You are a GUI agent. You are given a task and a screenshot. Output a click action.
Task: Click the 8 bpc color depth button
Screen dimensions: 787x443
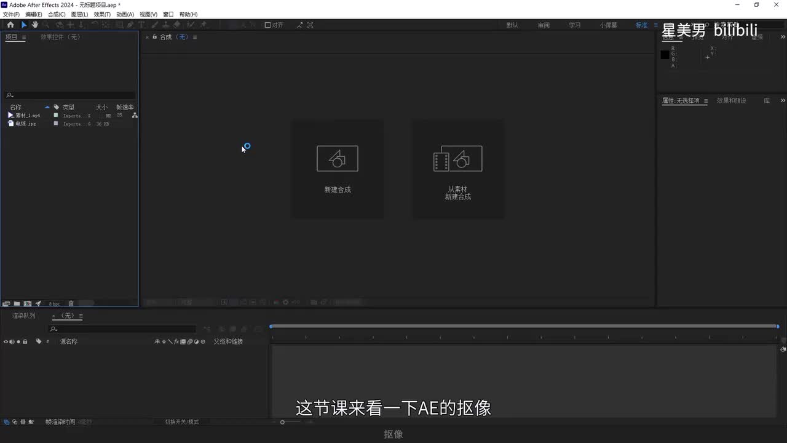[x=54, y=303]
